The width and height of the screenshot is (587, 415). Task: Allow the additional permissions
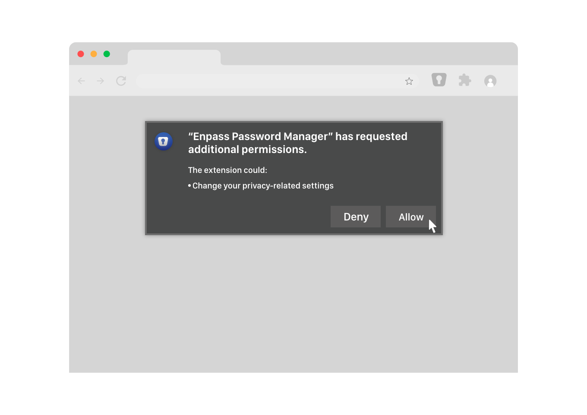click(410, 217)
